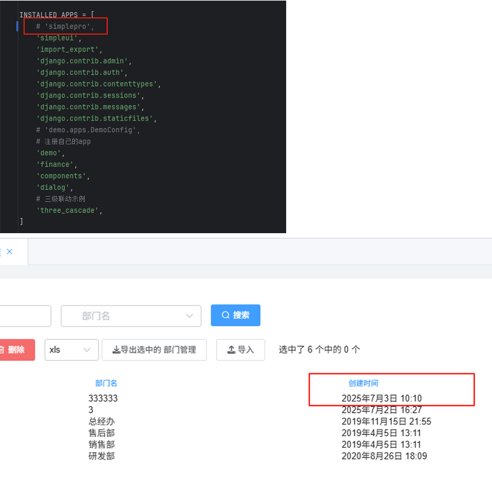Click the INSTALLED_APPS declaration line
Viewport: 492px width, 496px height.
(57, 15)
